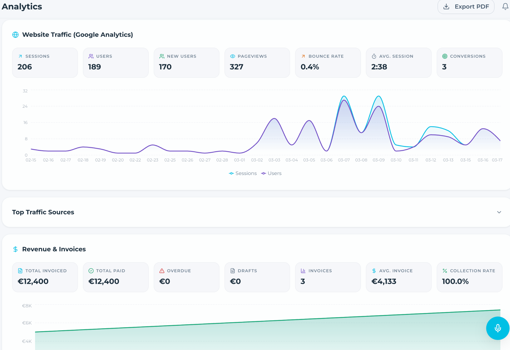Image resolution: width=510 pixels, height=350 pixels.
Task: Toggle the Sessions series in chart legend
Action: (243, 173)
